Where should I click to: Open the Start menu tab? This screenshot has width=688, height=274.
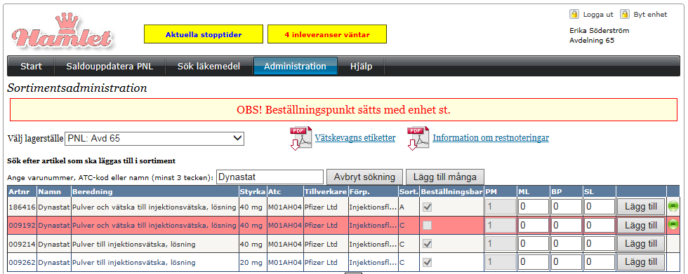point(31,67)
